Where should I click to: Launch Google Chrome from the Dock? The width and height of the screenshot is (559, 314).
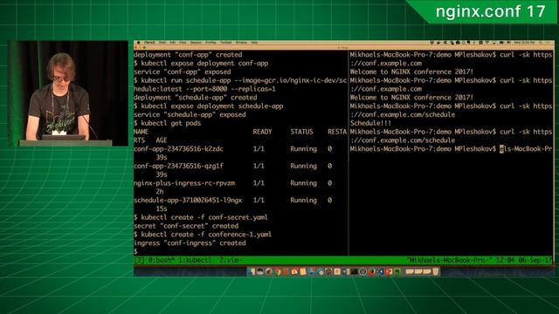[278, 271]
